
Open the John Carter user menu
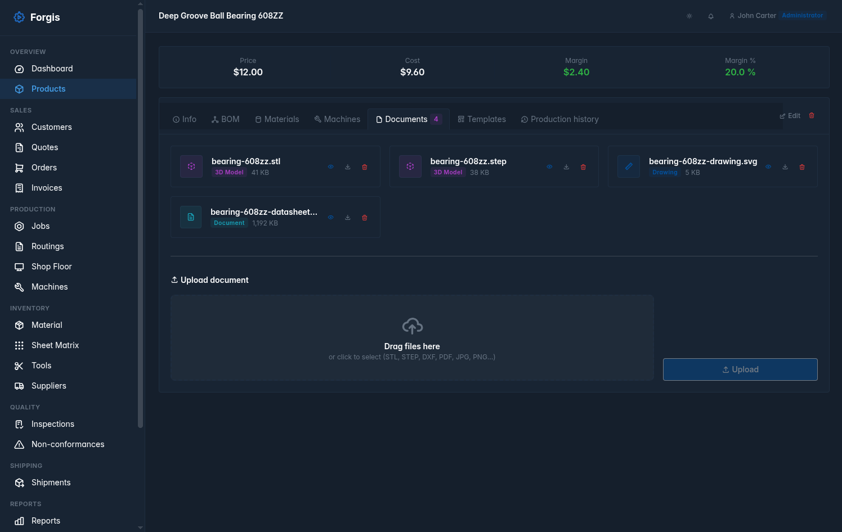click(x=753, y=16)
